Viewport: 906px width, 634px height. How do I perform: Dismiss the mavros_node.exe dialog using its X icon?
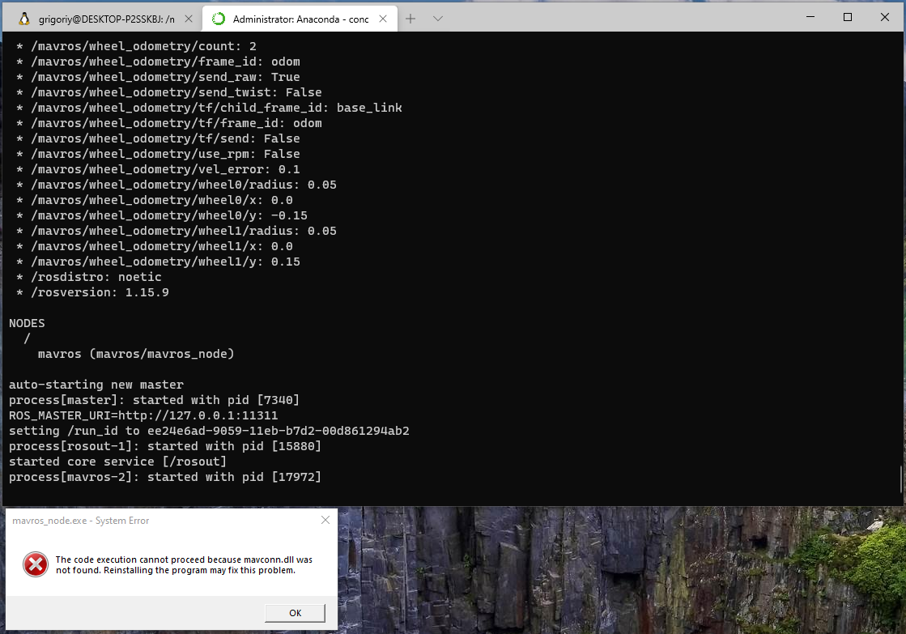325,520
